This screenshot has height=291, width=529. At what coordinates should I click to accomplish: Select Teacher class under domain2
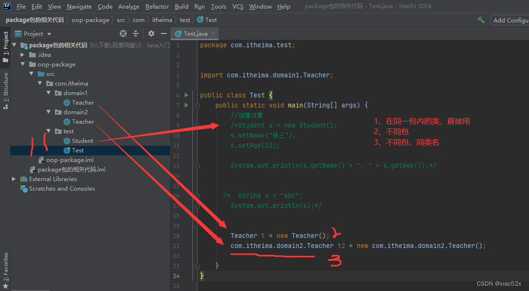pyautogui.click(x=83, y=121)
